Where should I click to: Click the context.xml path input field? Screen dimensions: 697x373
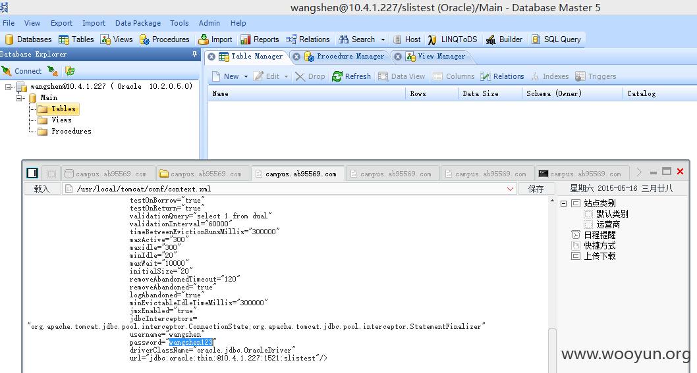289,189
